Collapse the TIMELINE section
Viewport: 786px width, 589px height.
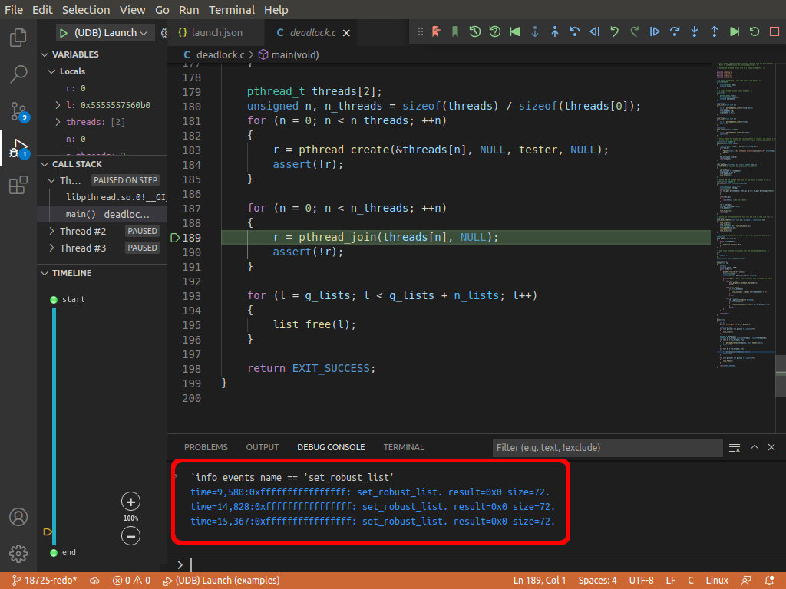[45, 273]
